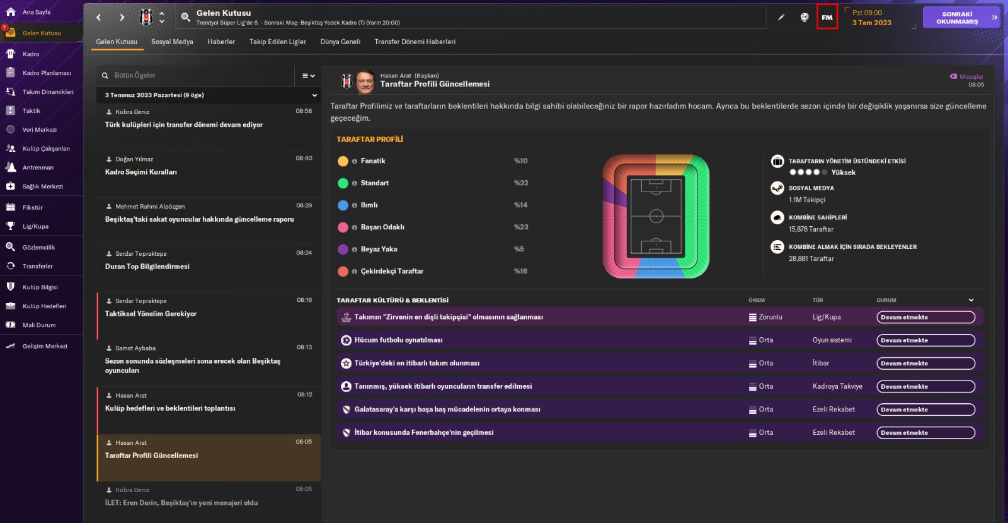1008x523 pixels.
Task: Click the search magnifier in top bar
Action: (186, 17)
